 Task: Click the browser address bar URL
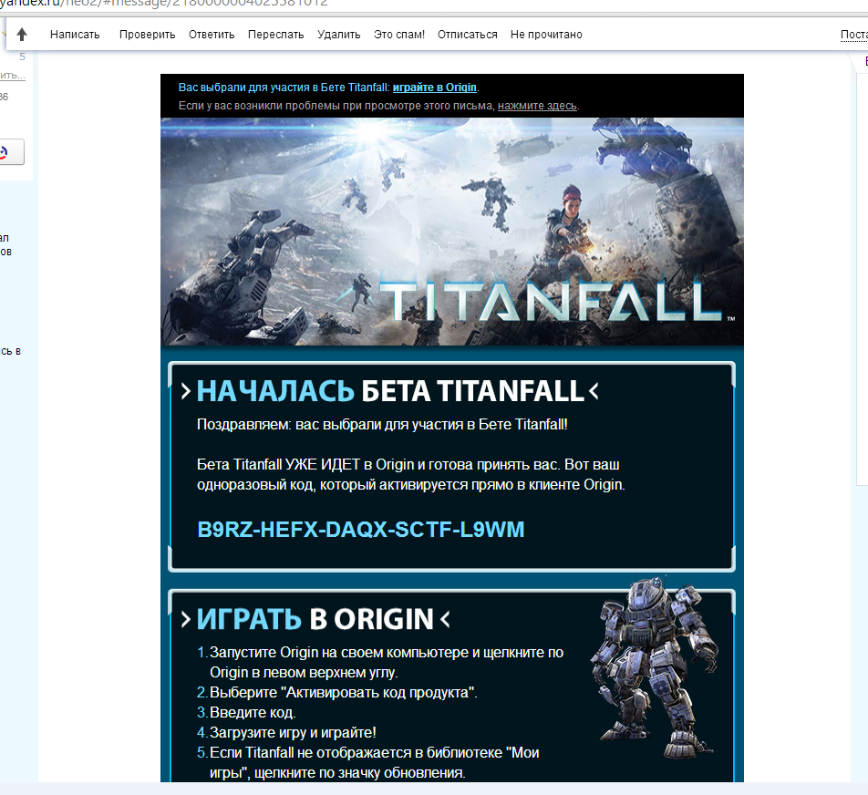pos(164,4)
